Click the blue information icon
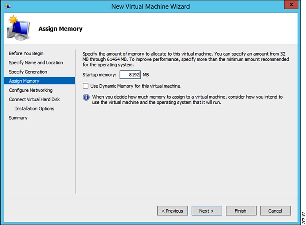This screenshot has height=225, width=306. coord(86,97)
